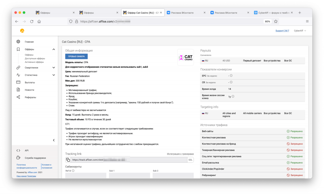The image size is (324, 194).
Task: Open the Affise.com footer link
Action: pyautogui.click(x=32, y=172)
